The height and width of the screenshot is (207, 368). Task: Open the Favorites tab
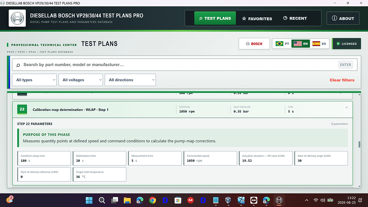click(257, 18)
